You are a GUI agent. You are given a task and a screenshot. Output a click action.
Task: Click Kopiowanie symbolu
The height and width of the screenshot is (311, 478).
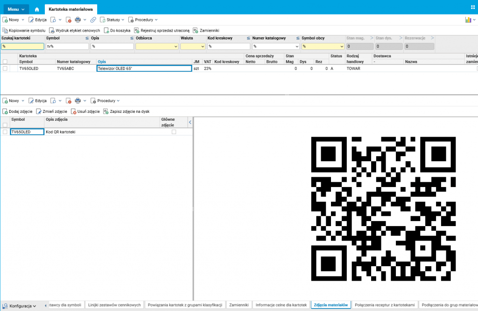[x=24, y=30]
